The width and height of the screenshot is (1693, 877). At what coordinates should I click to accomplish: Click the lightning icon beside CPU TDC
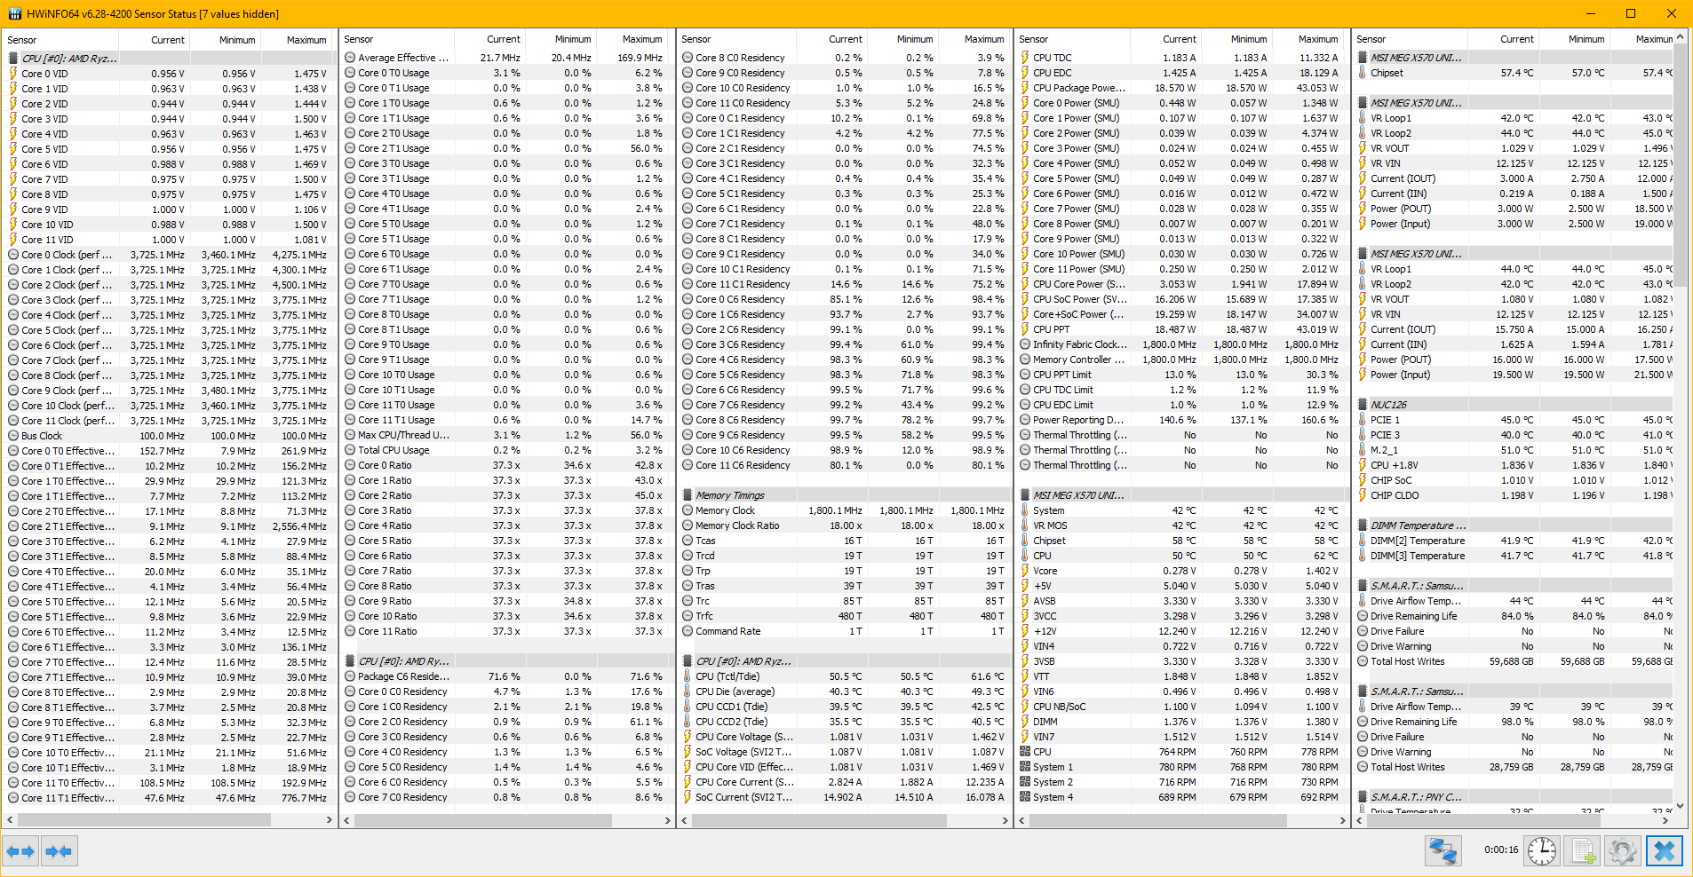click(1025, 58)
